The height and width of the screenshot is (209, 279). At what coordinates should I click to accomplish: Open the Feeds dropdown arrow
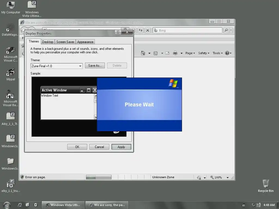[162, 53]
